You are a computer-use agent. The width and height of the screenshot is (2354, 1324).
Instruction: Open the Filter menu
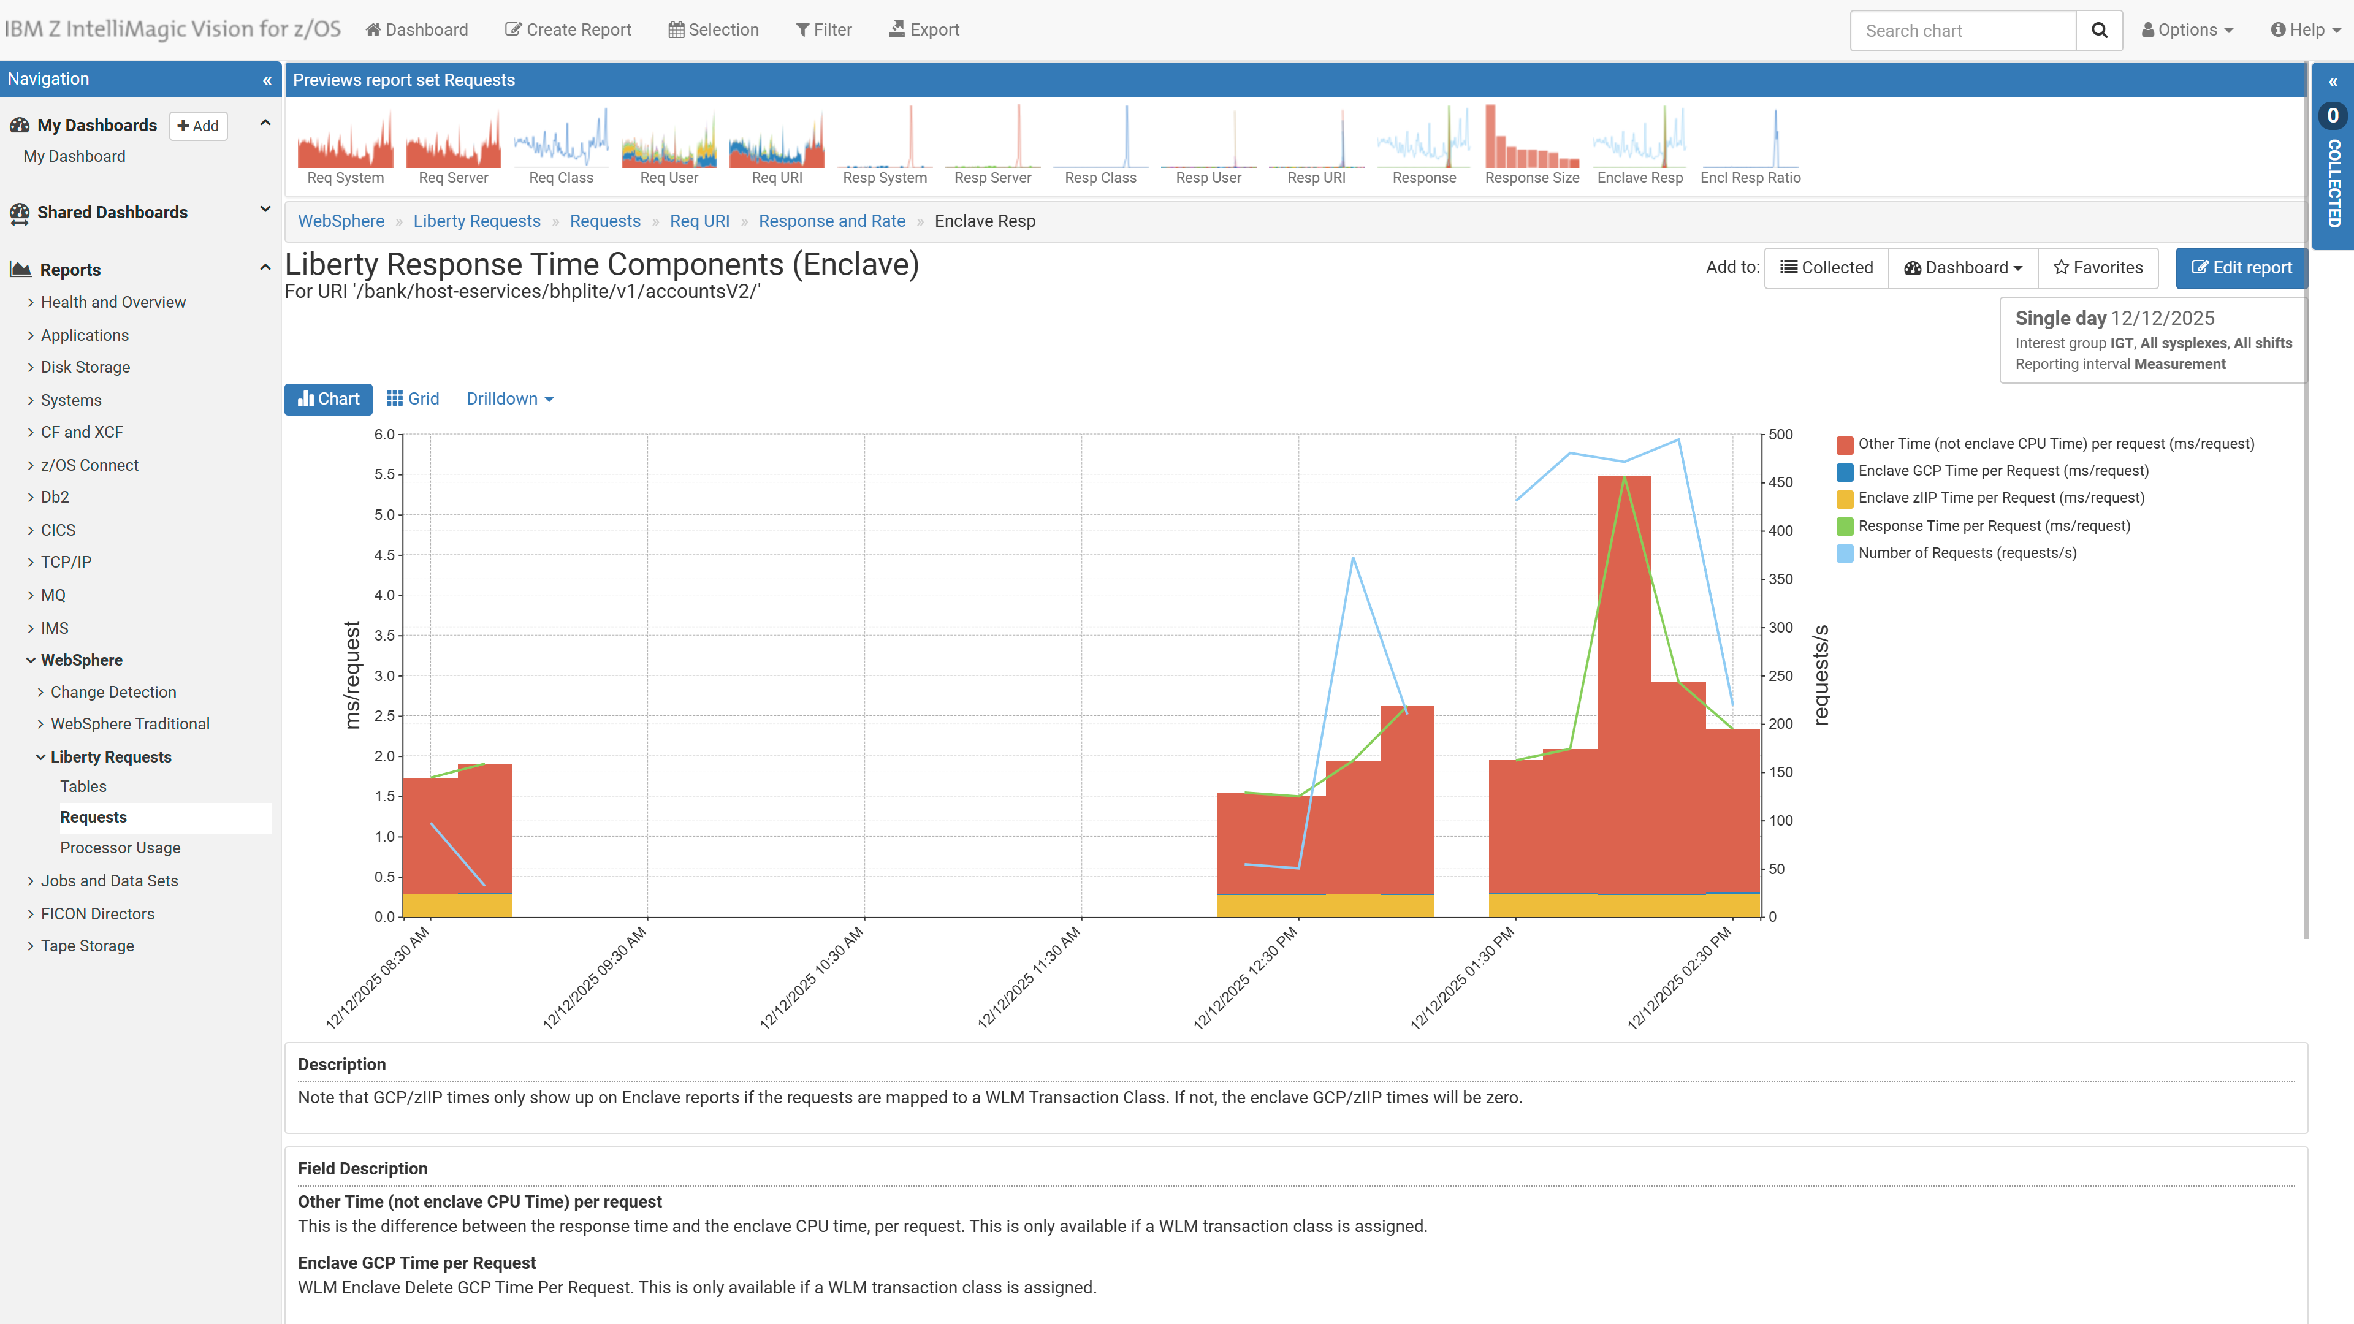(x=823, y=29)
